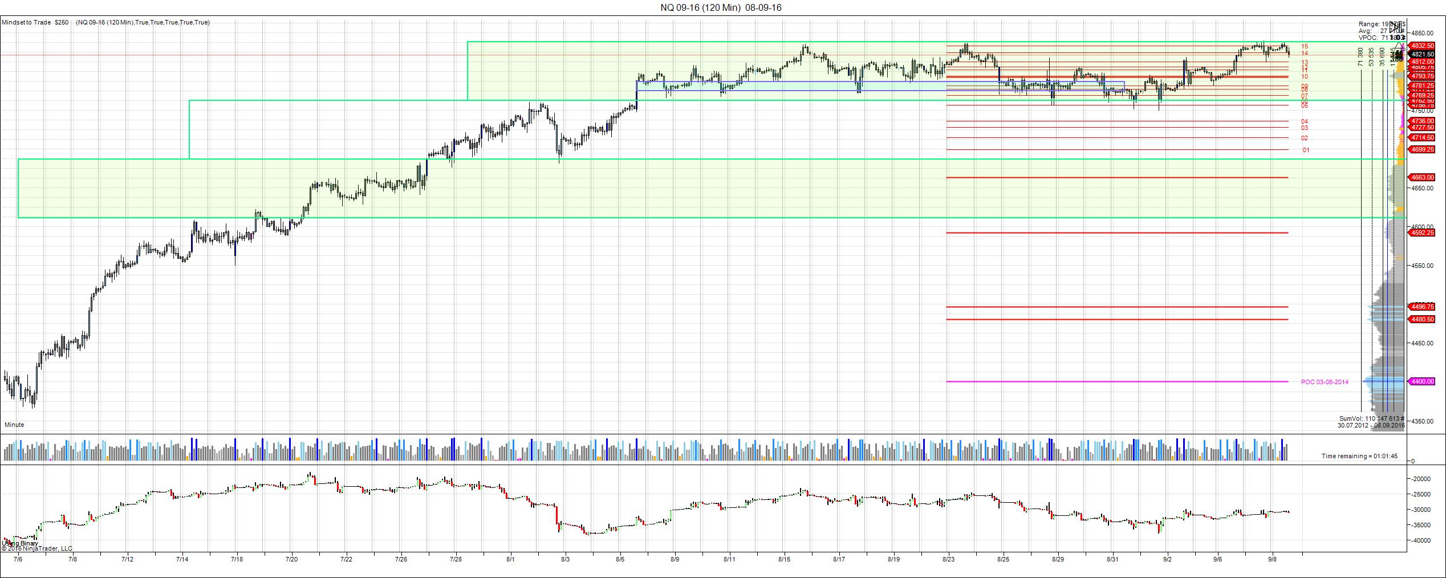Click the 4699.25 price marker
The image size is (1446, 578).
point(1421,149)
